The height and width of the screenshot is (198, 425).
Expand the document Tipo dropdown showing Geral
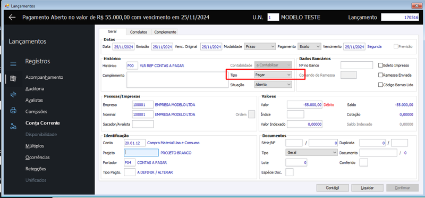coord(311,153)
